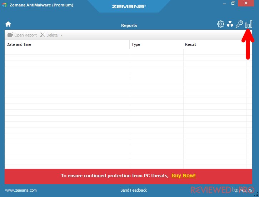Screen dimensions: 259x197
Task: Open the Quarantine radiation icon
Action: (230, 24)
